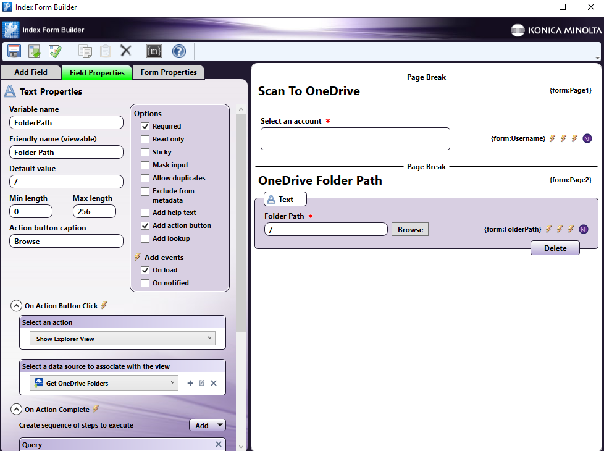
Task: Click the properties panel scrollbar thumb
Action: pos(241,223)
